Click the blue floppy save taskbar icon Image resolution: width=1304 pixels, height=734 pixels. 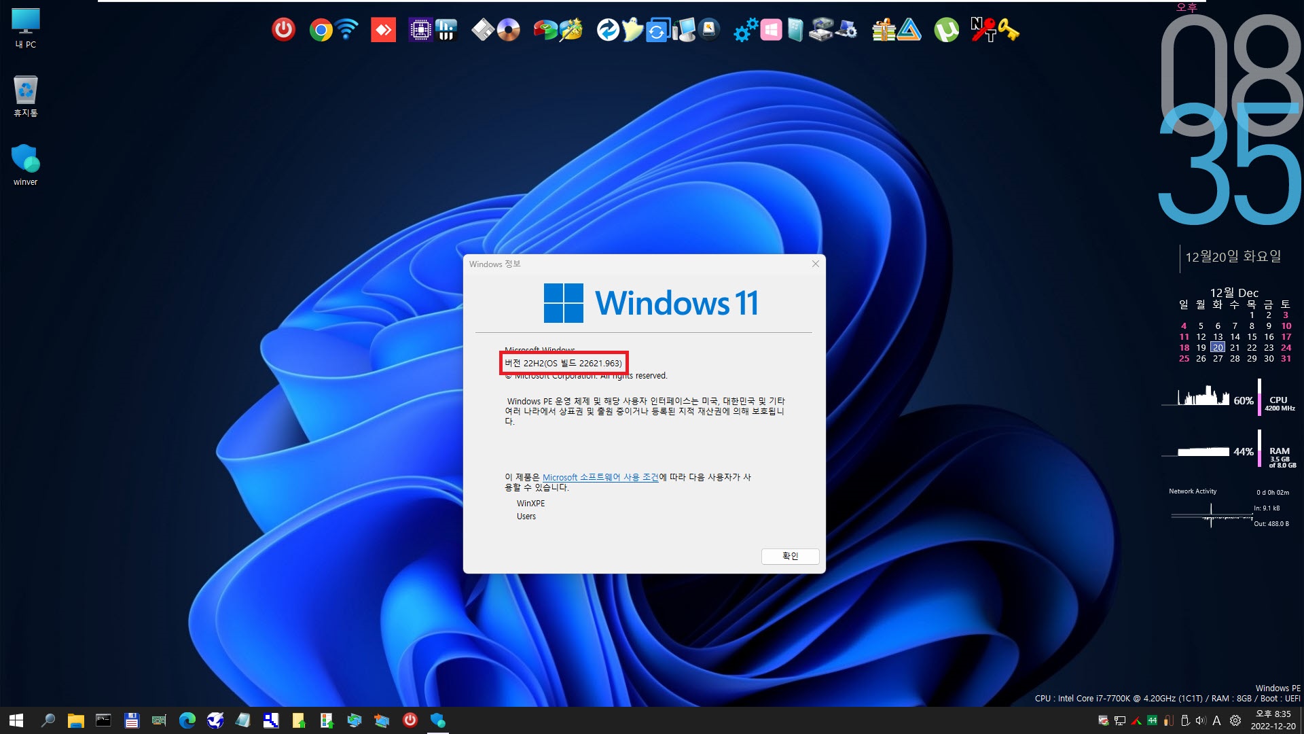131,720
